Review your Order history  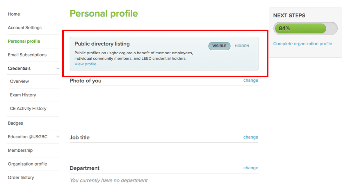(21, 177)
